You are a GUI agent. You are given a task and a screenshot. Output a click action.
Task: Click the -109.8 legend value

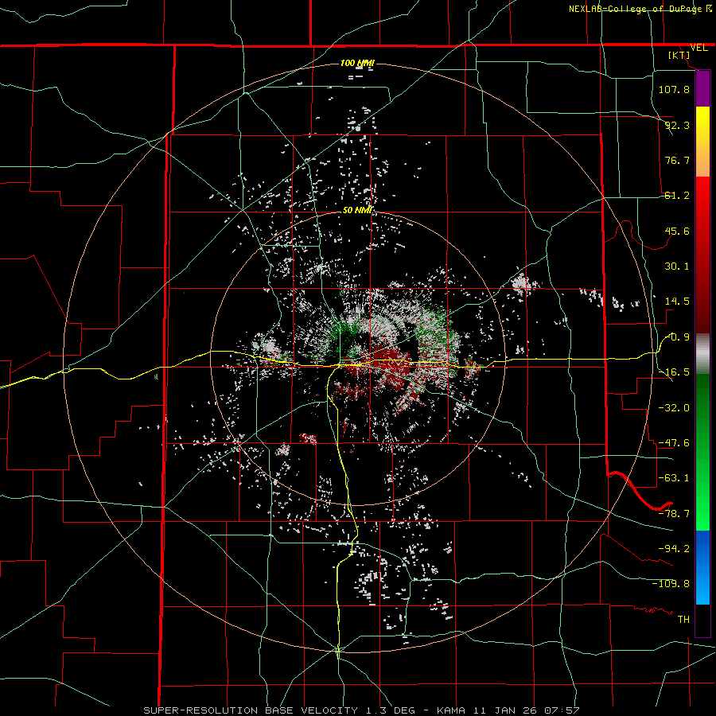671,584
